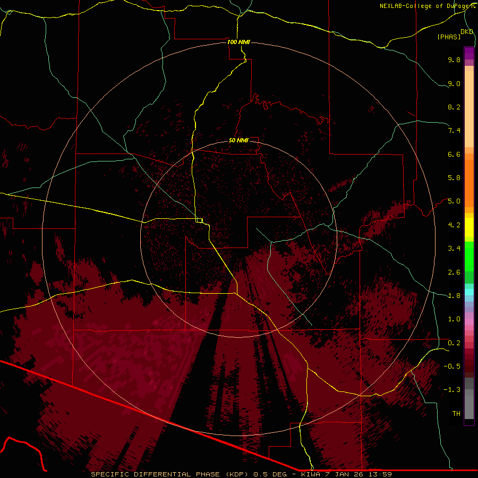Select the 100 NMI range ring label
This screenshot has height=478, width=478.
[x=238, y=42]
